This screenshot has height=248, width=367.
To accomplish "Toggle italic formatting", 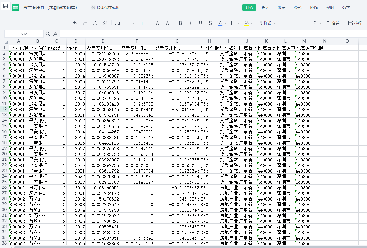I will [x=190, y=23].
